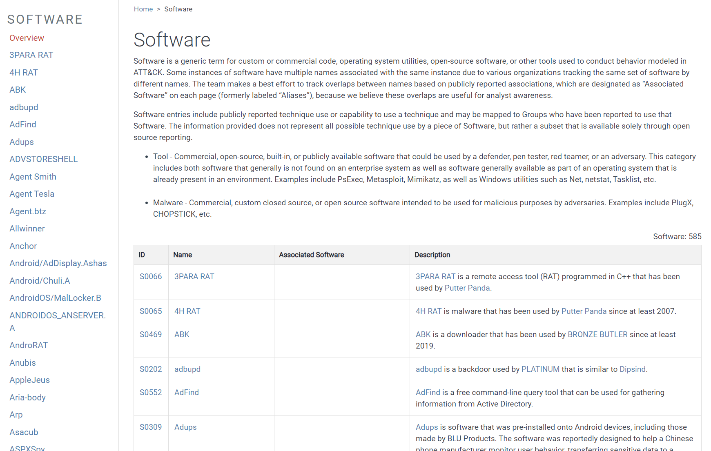Screen dimensions: 711x451
Task: Open adbupd in the Name column
Action: tap(187, 369)
